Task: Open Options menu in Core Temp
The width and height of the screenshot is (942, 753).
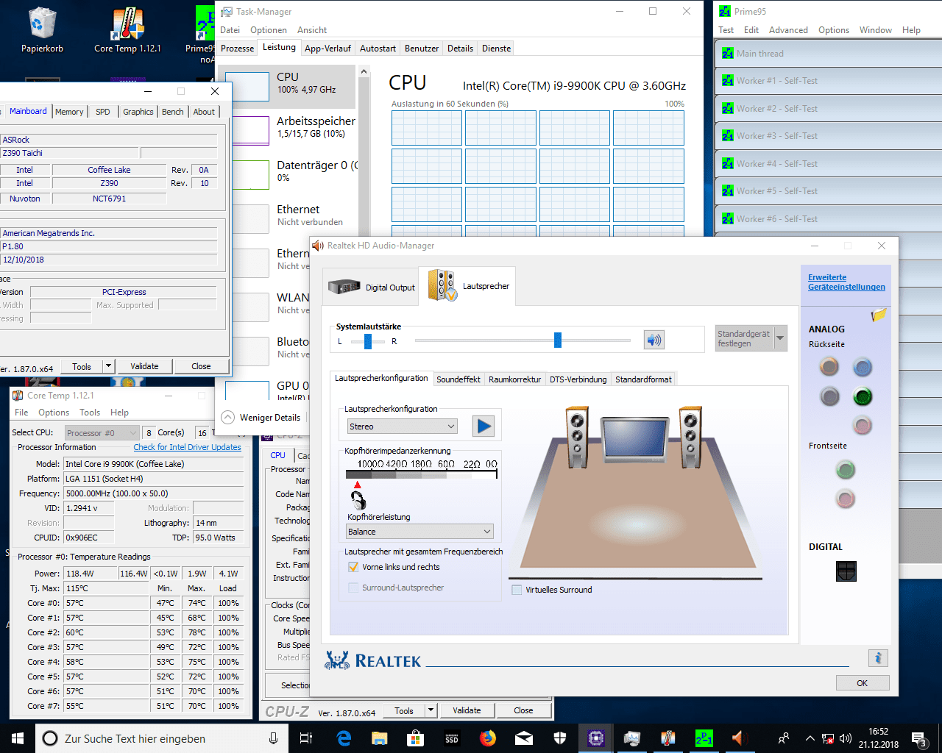Action: (x=54, y=413)
